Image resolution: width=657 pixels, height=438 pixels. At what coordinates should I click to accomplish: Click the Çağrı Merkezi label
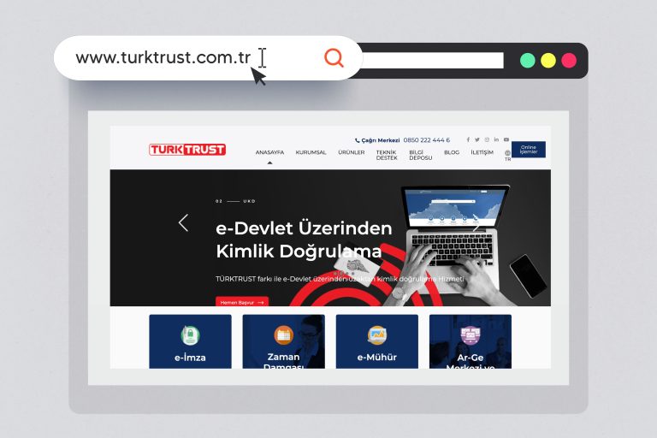tap(381, 140)
